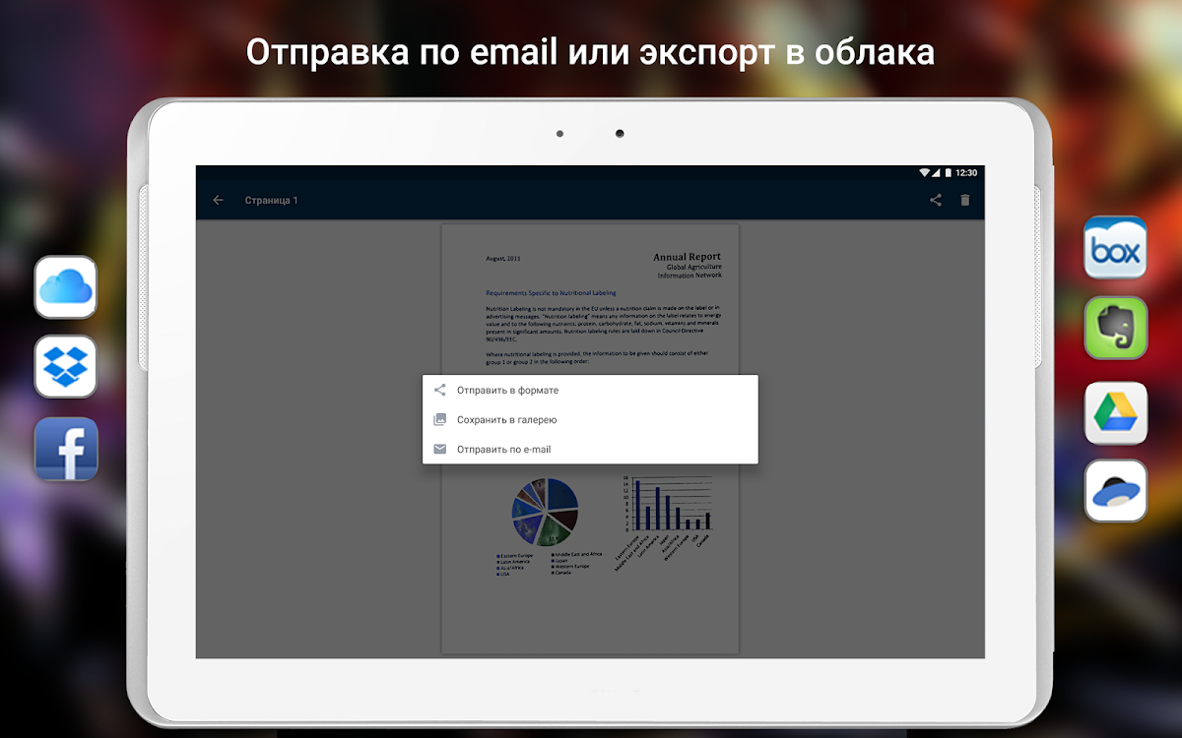The image size is (1182, 738).
Task: Tap the pie chart in the document
Action: [544, 513]
